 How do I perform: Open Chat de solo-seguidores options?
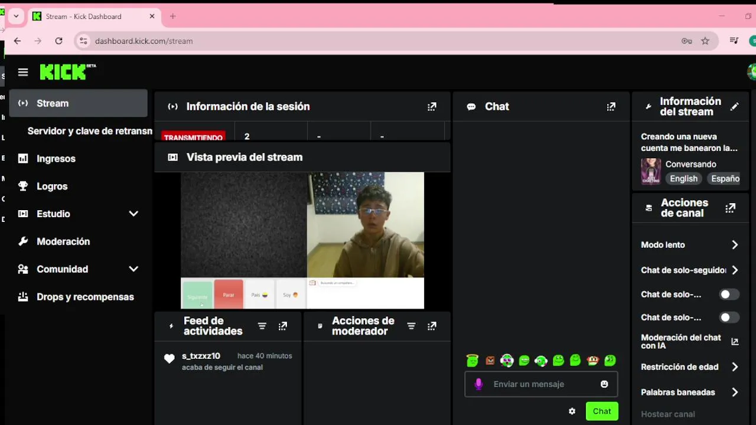[690, 270]
